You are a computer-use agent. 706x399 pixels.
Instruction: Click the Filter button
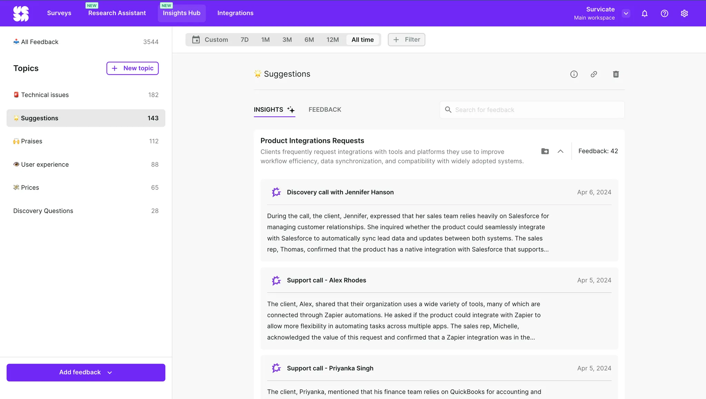tap(406, 40)
